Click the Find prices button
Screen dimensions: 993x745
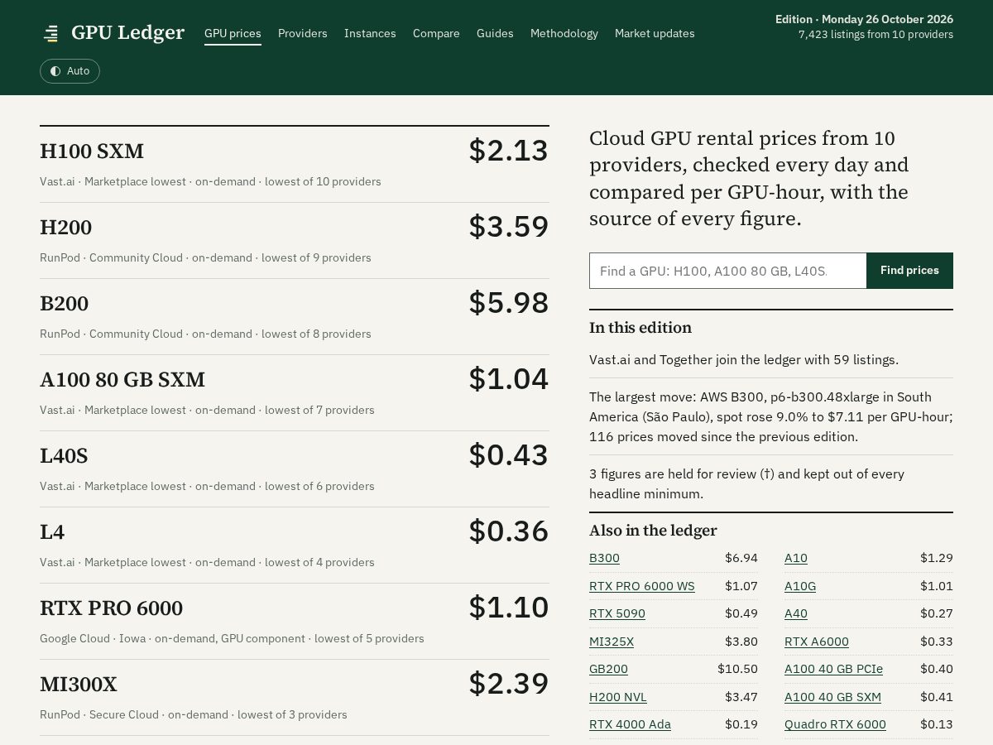point(909,271)
